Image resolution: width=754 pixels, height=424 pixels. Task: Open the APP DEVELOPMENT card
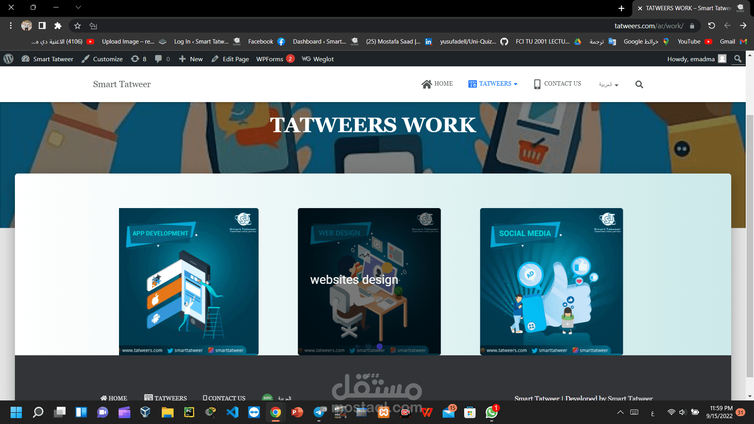[188, 281]
